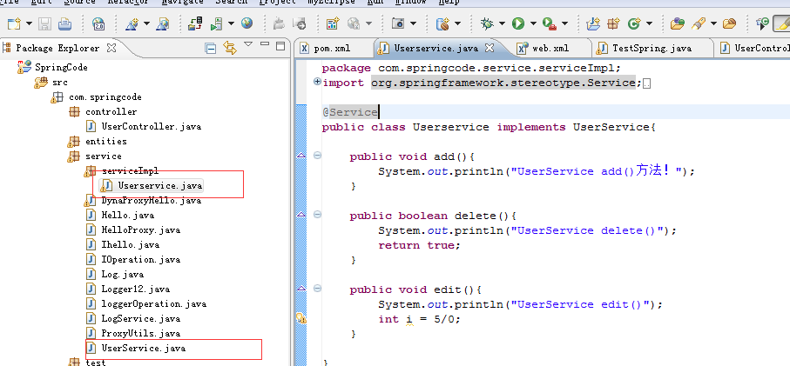The width and height of the screenshot is (790, 366).
Task: Expand the folded import statements
Action: click(317, 82)
